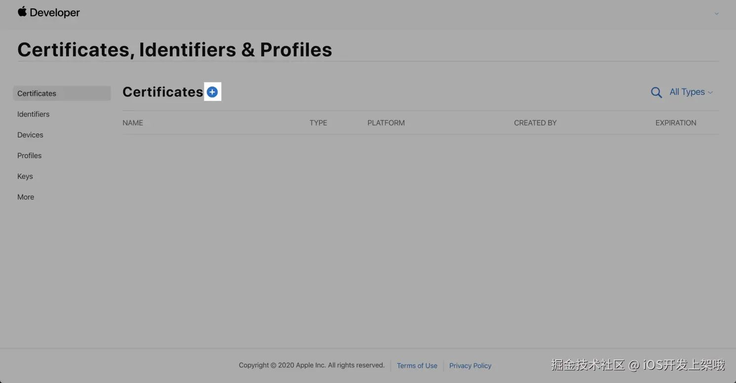Open Identifiers in the sidebar
736x383 pixels.
pyautogui.click(x=33, y=114)
